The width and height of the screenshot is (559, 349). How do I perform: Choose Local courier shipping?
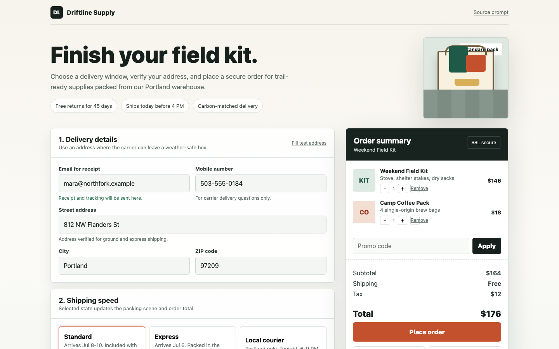pos(283,338)
